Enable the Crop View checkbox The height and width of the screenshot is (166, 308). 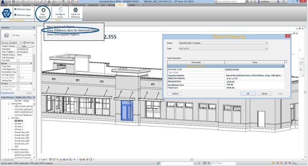point(19,66)
